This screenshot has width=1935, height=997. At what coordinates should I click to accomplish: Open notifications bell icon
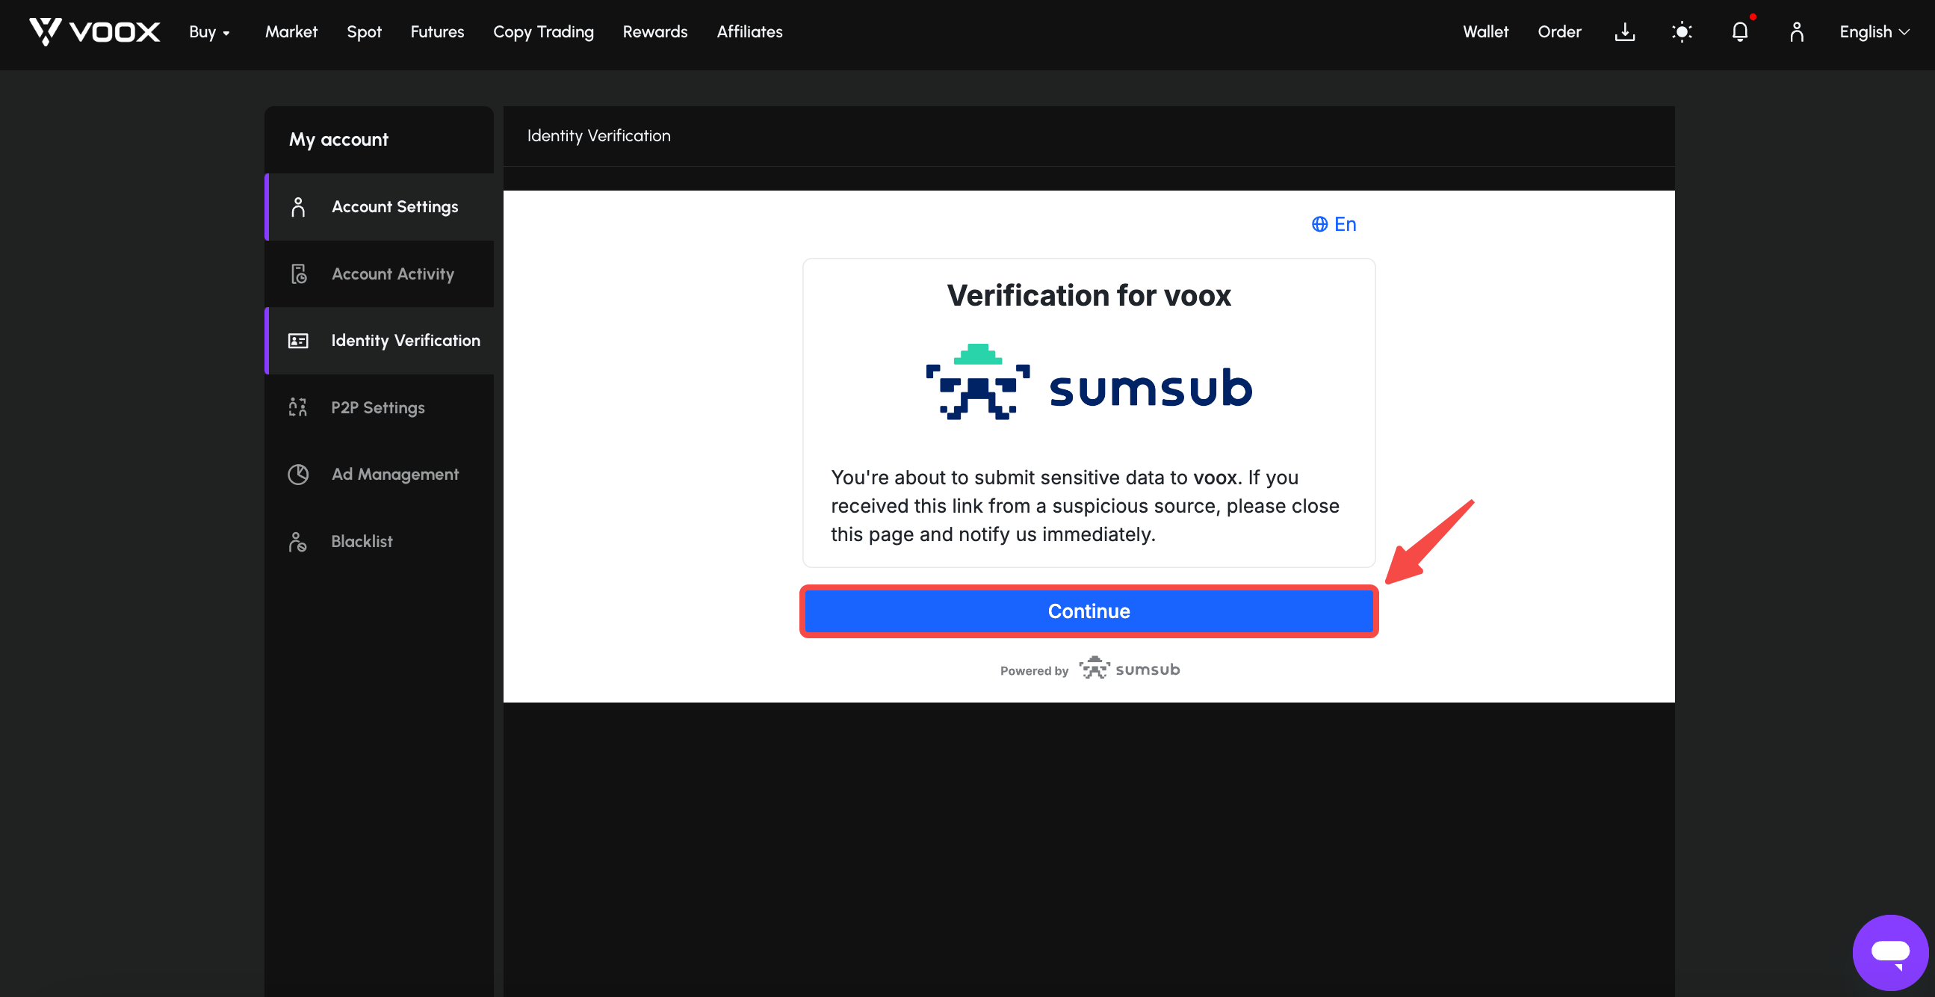click(x=1740, y=31)
